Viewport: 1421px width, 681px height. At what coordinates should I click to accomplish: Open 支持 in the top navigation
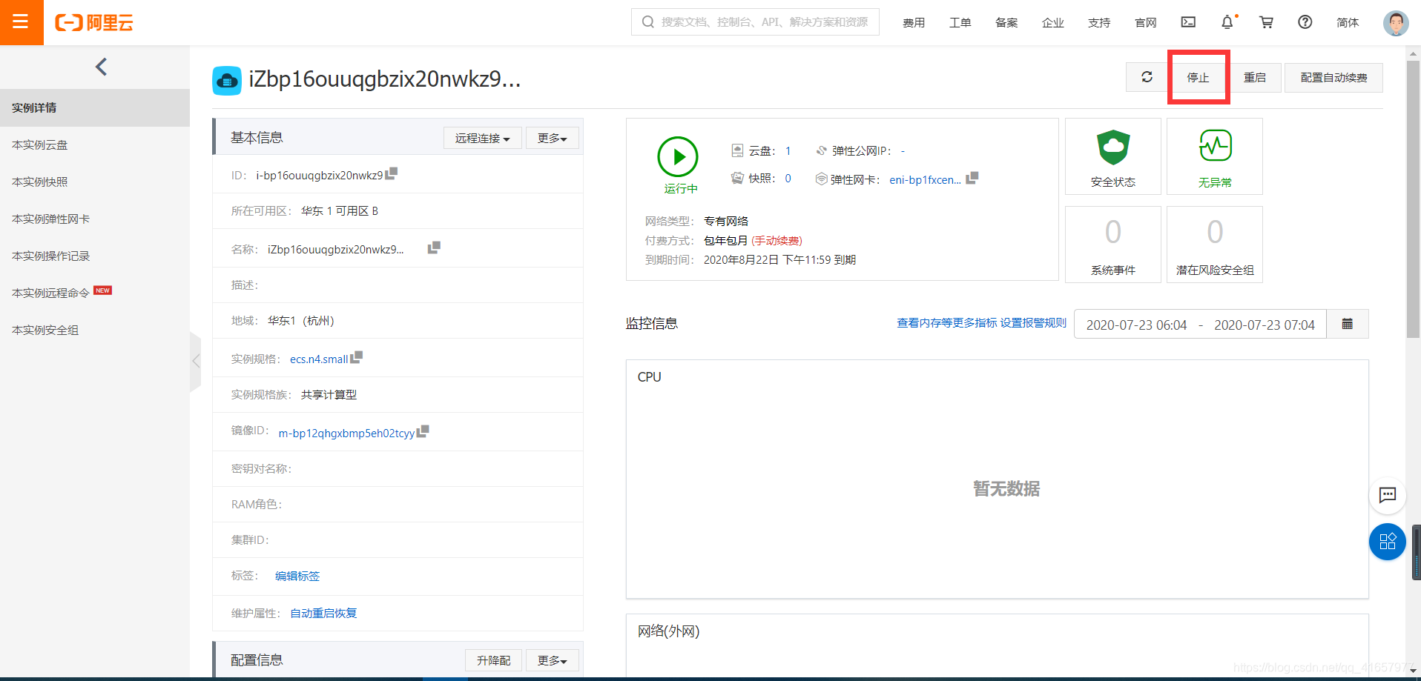pos(1099,23)
